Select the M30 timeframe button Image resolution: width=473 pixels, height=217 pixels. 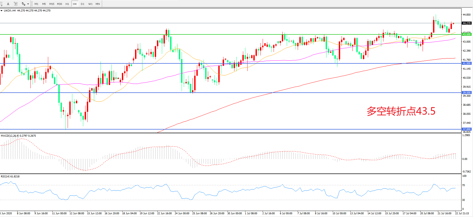pyautogui.click(x=59, y=4)
